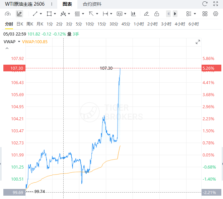Choose the 15分 interval
The width and height of the screenshot is (223, 199).
click(102, 24)
